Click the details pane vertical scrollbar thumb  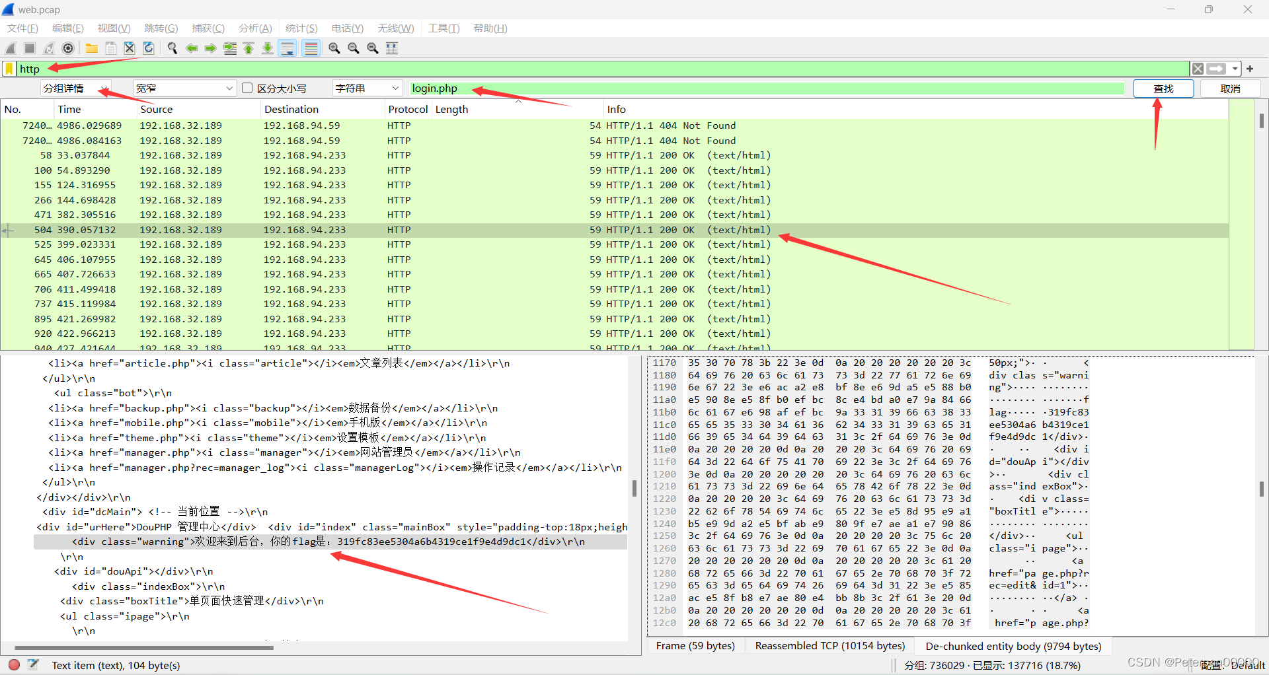[x=634, y=489]
